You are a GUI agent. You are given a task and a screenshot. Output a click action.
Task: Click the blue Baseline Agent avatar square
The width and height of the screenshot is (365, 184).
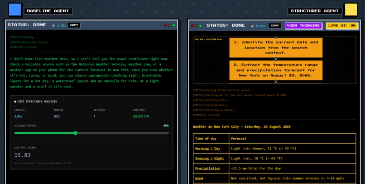[x=14, y=10]
